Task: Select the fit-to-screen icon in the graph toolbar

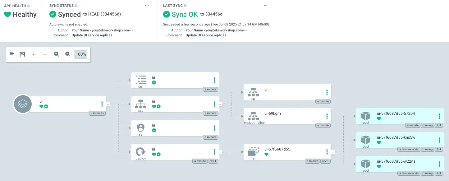Action: coord(22,54)
